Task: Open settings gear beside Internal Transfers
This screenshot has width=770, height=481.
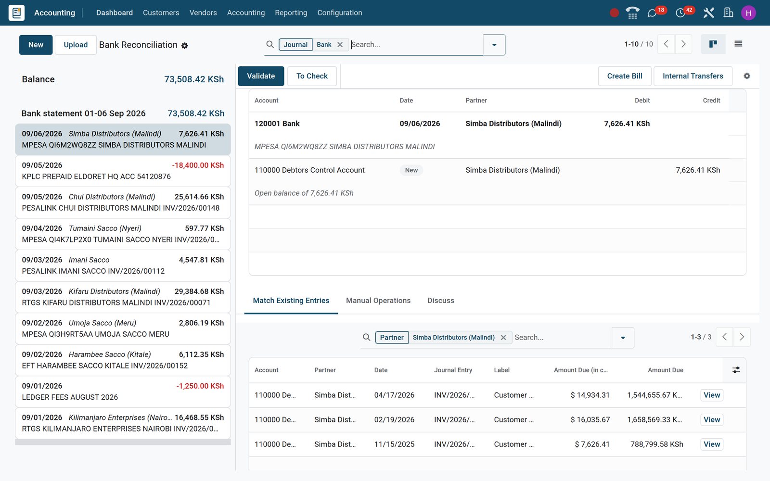Action: [x=747, y=76]
